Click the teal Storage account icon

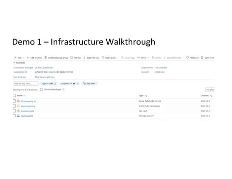(x=18, y=116)
